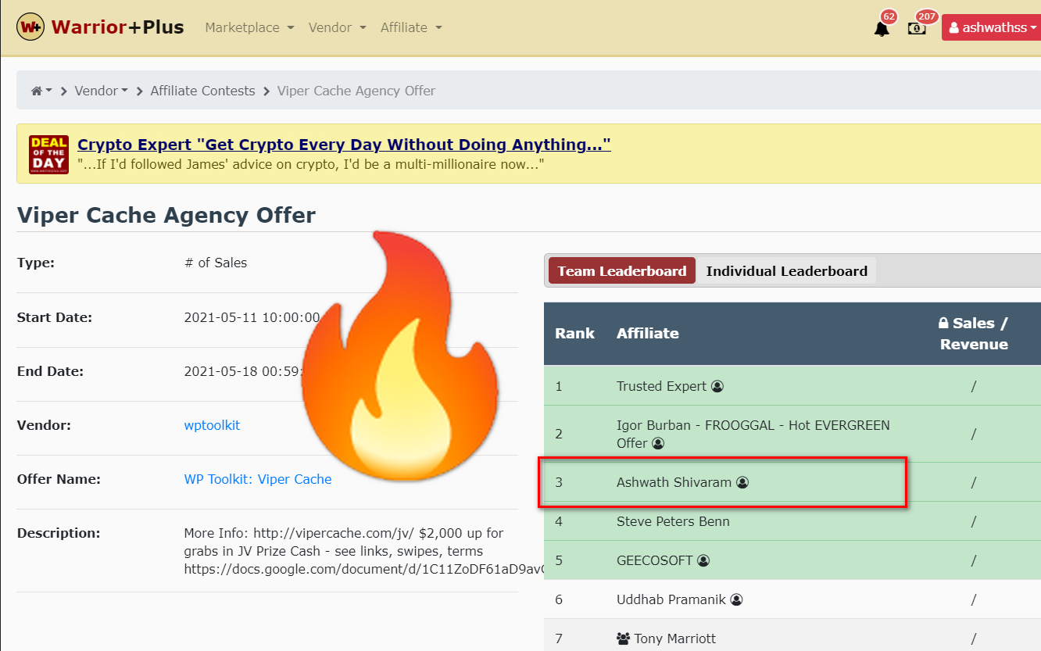Expand the Marketplace dropdown menu
Viewport: 1041px width, 651px height.
pyautogui.click(x=249, y=27)
